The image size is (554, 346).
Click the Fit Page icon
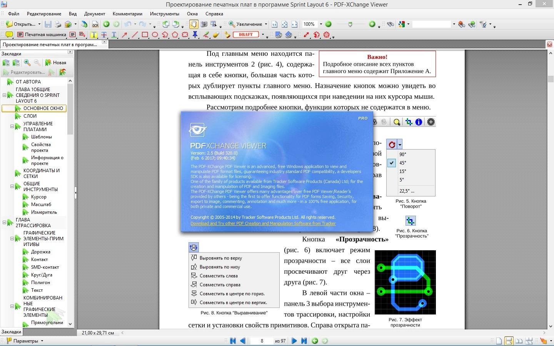(285, 24)
